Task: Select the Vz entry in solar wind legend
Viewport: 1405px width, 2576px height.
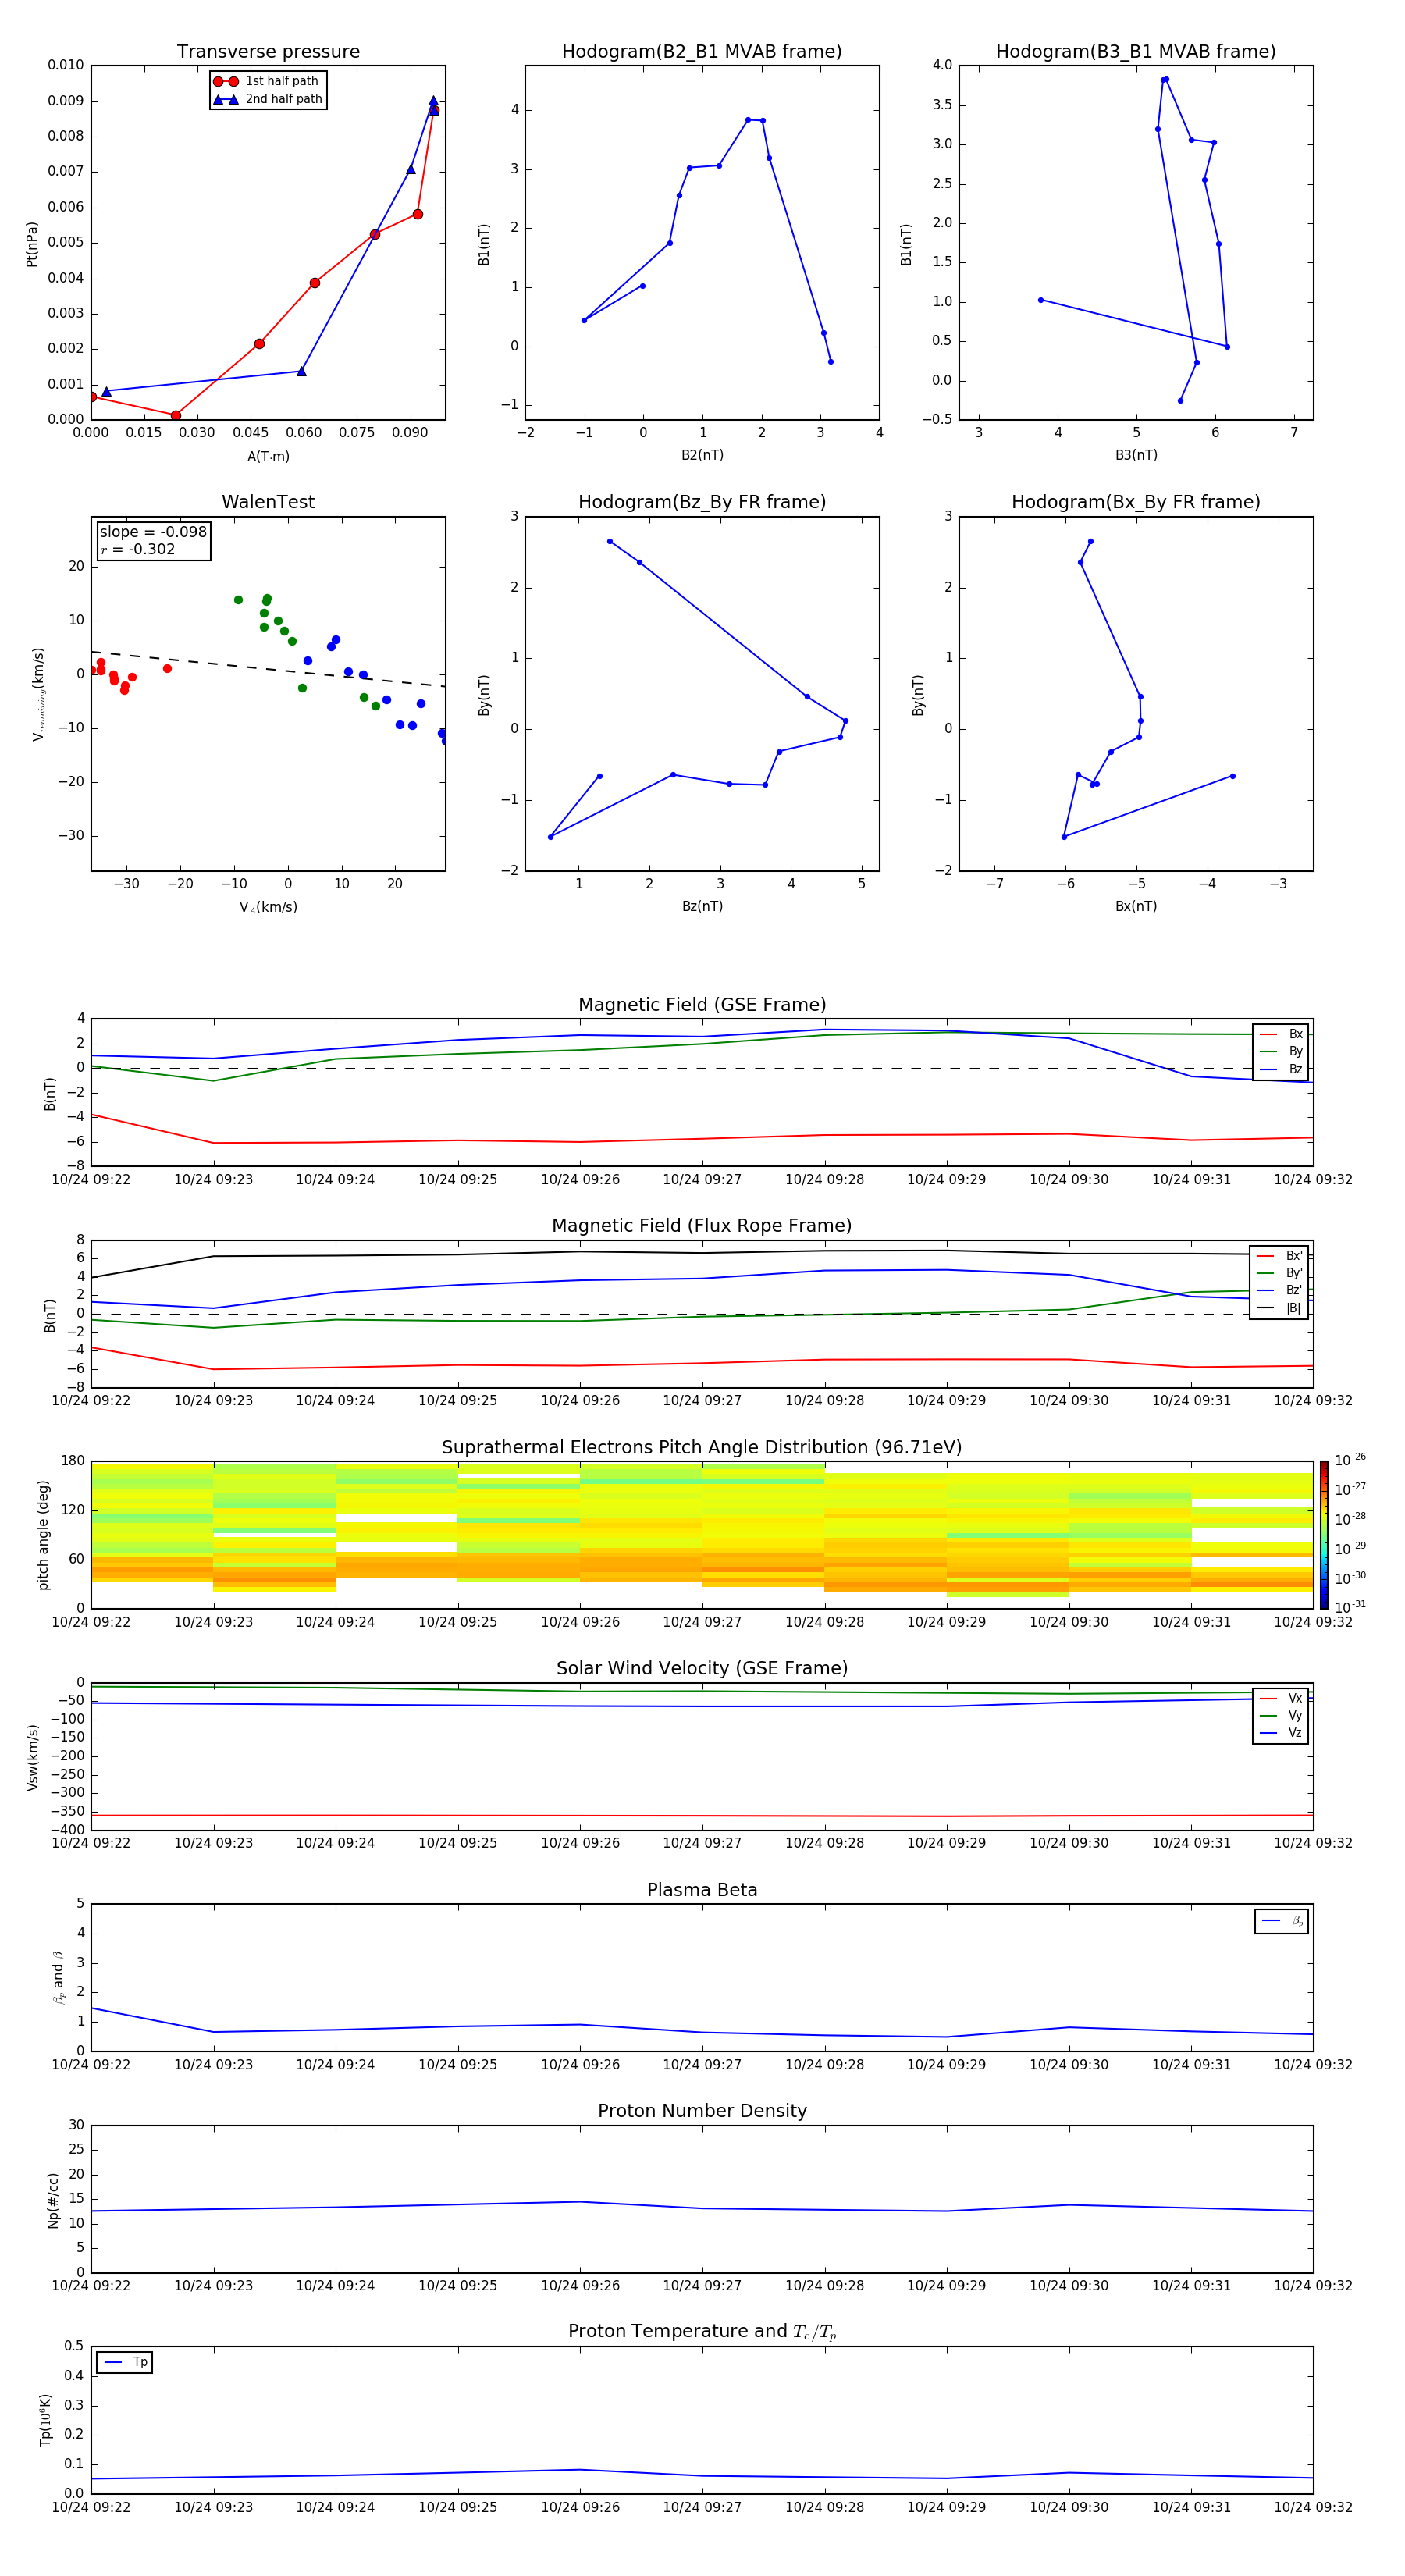Action: point(1281,1733)
